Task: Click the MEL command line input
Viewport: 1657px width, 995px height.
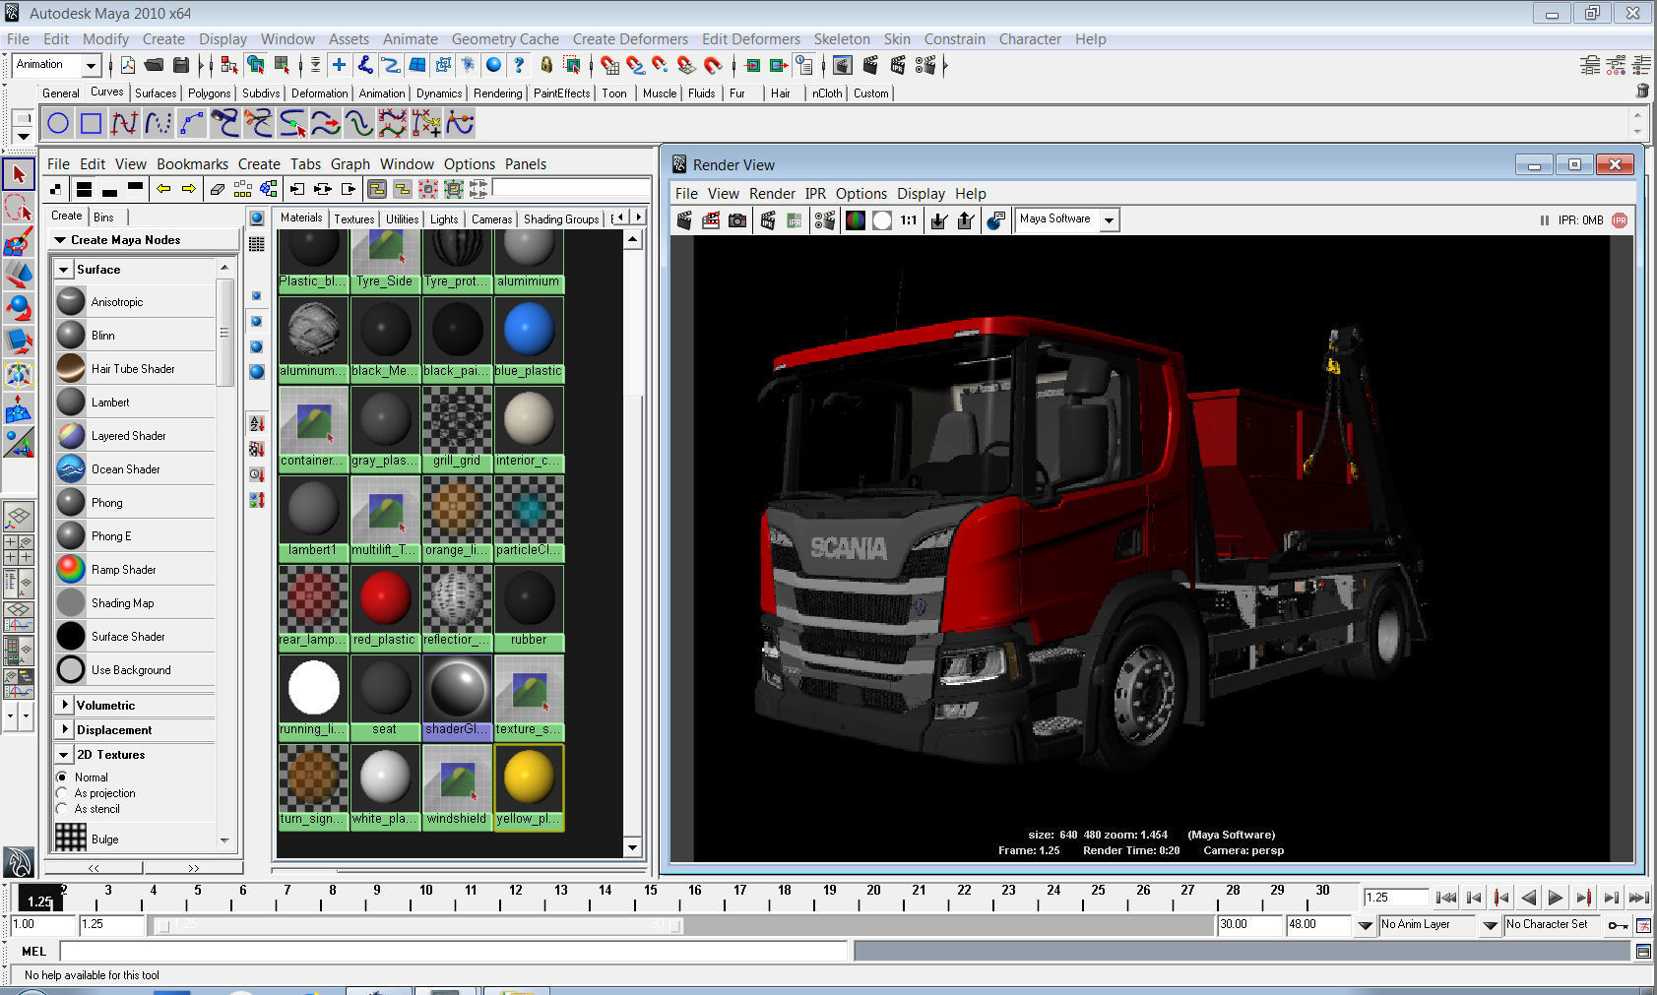Action: (454, 952)
